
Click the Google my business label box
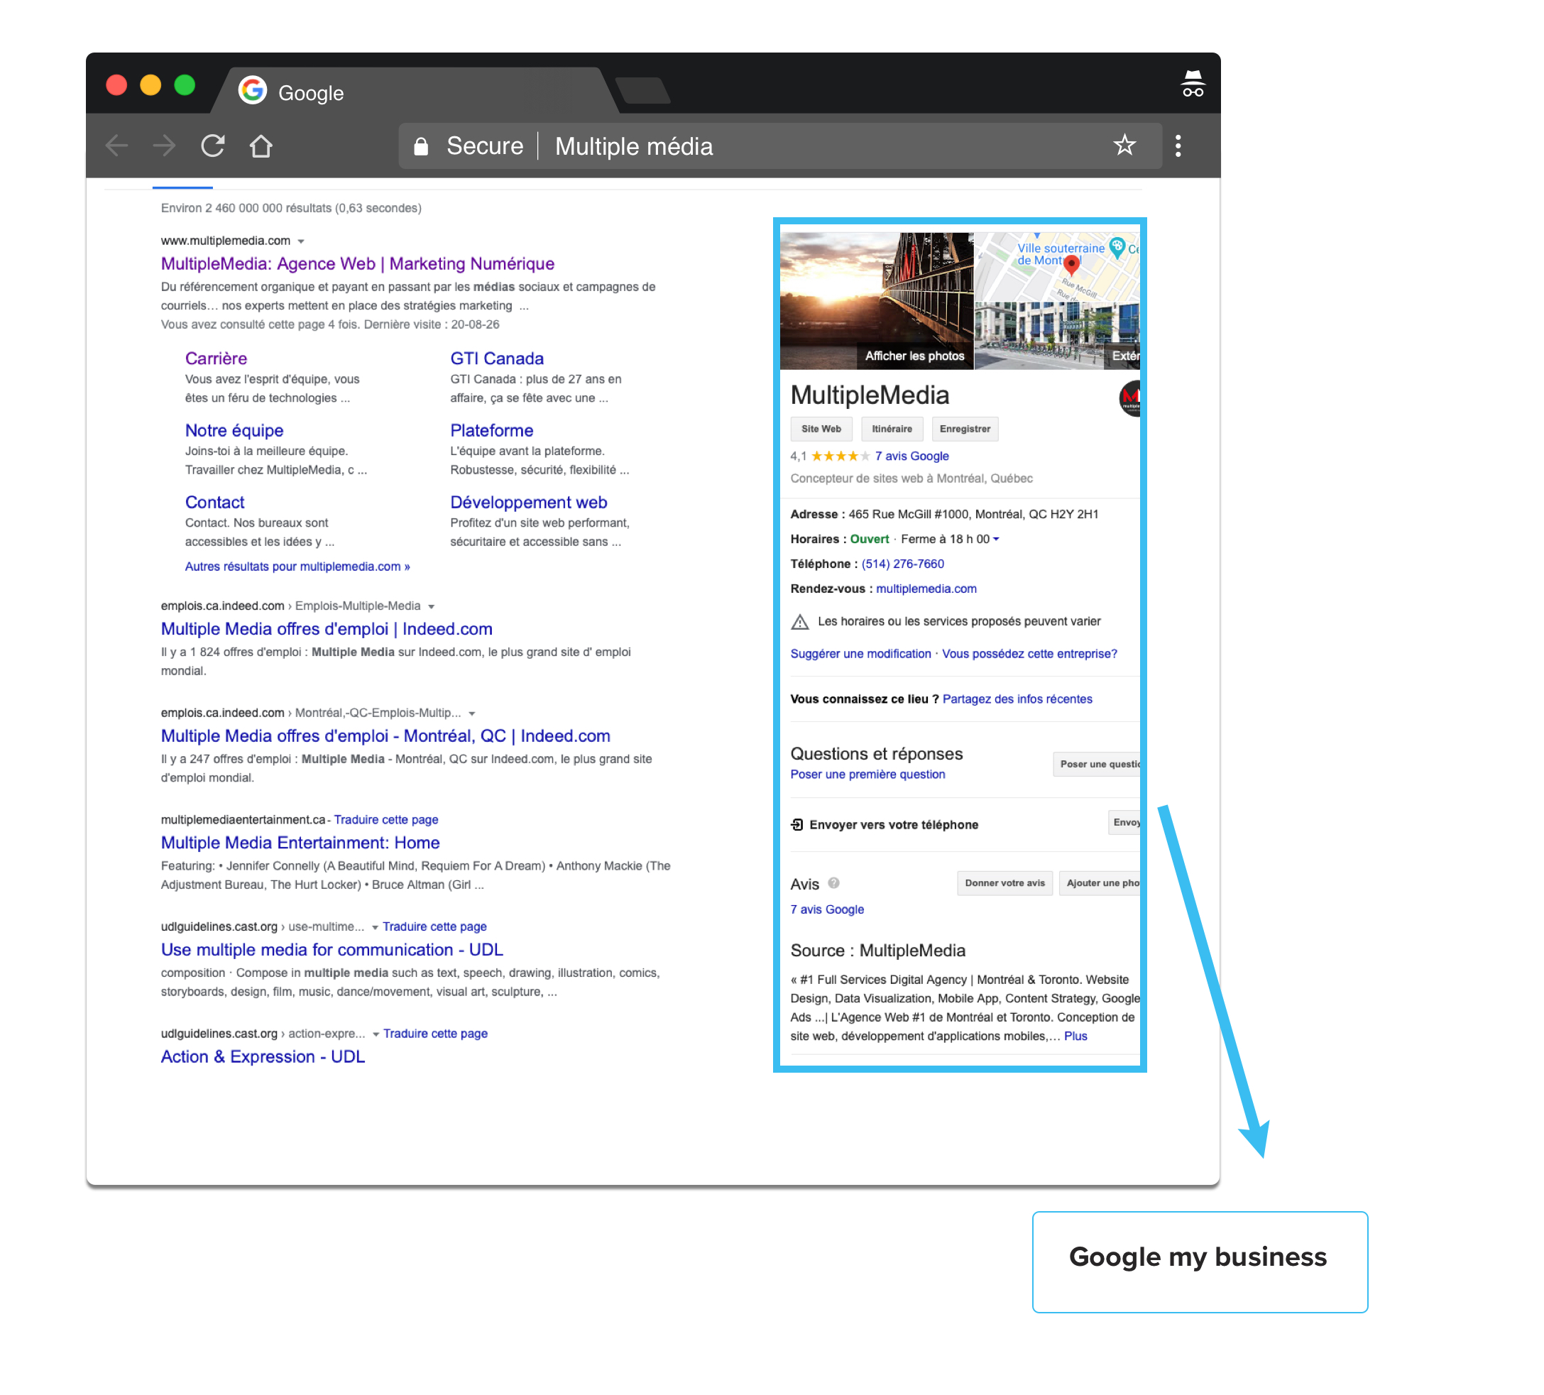(x=1200, y=1261)
